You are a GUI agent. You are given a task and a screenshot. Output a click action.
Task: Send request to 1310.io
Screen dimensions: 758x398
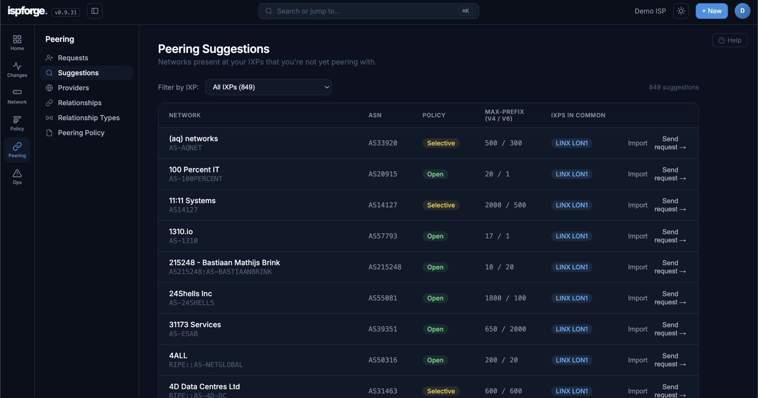coord(670,236)
